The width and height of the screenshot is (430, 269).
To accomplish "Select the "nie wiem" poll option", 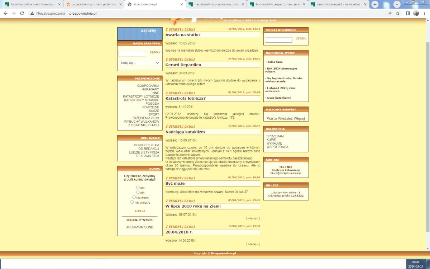I will (x=134, y=197).
